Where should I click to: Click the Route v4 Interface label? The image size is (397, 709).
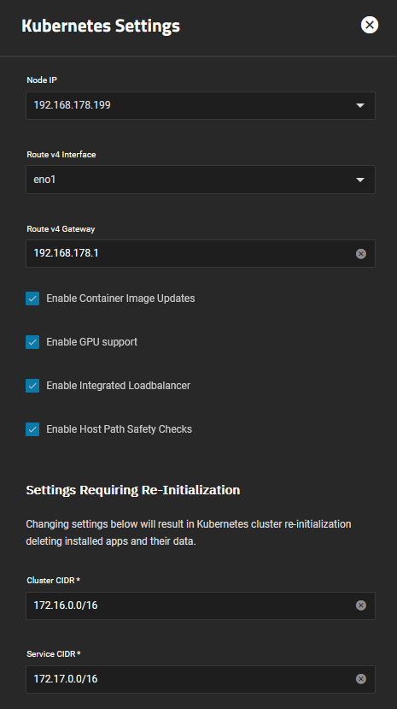(61, 155)
